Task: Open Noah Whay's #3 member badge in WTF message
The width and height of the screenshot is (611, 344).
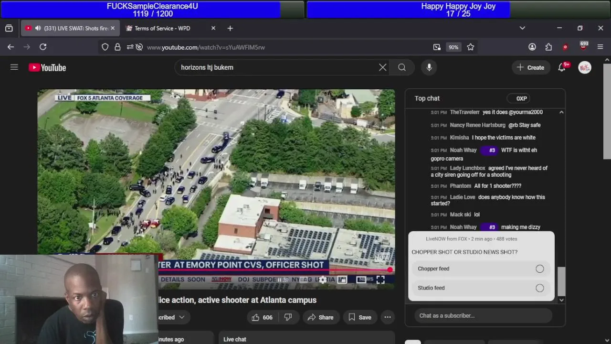Action: 489,150
